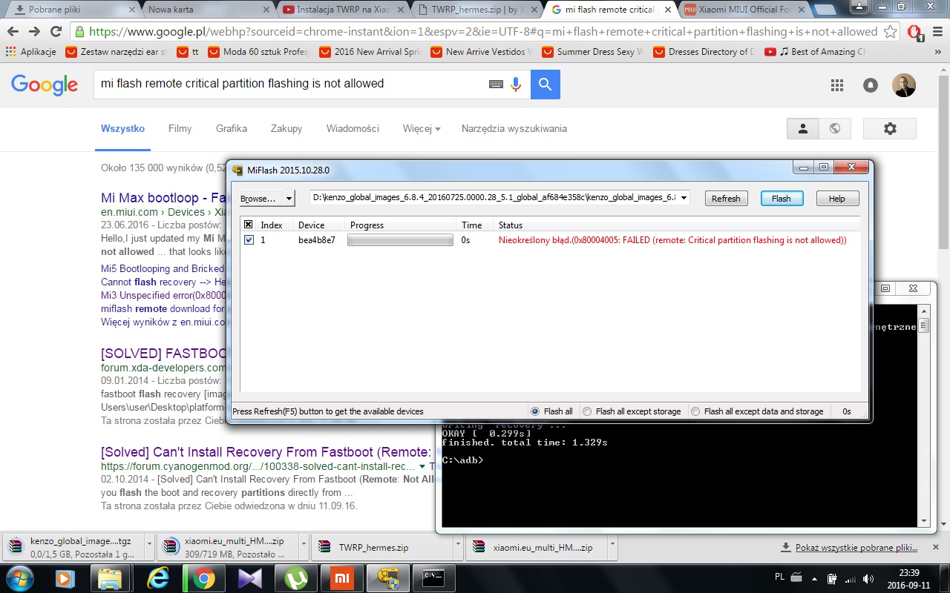Image resolution: width=950 pixels, height=593 pixels.
Task: Toggle the device 1 checkbox in MiFlash
Action: pyautogui.click(x=249, y=240)
